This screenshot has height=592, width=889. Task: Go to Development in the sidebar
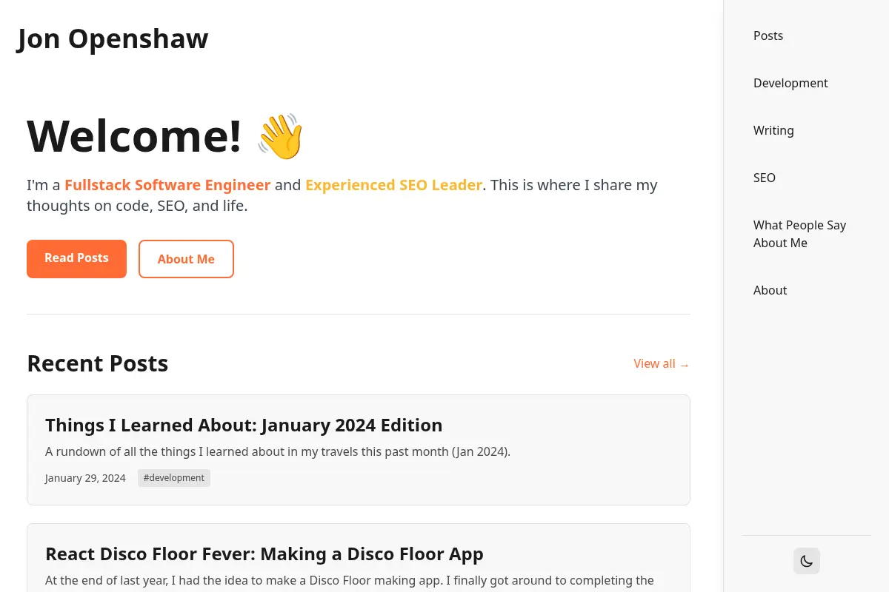coord(790,83)
